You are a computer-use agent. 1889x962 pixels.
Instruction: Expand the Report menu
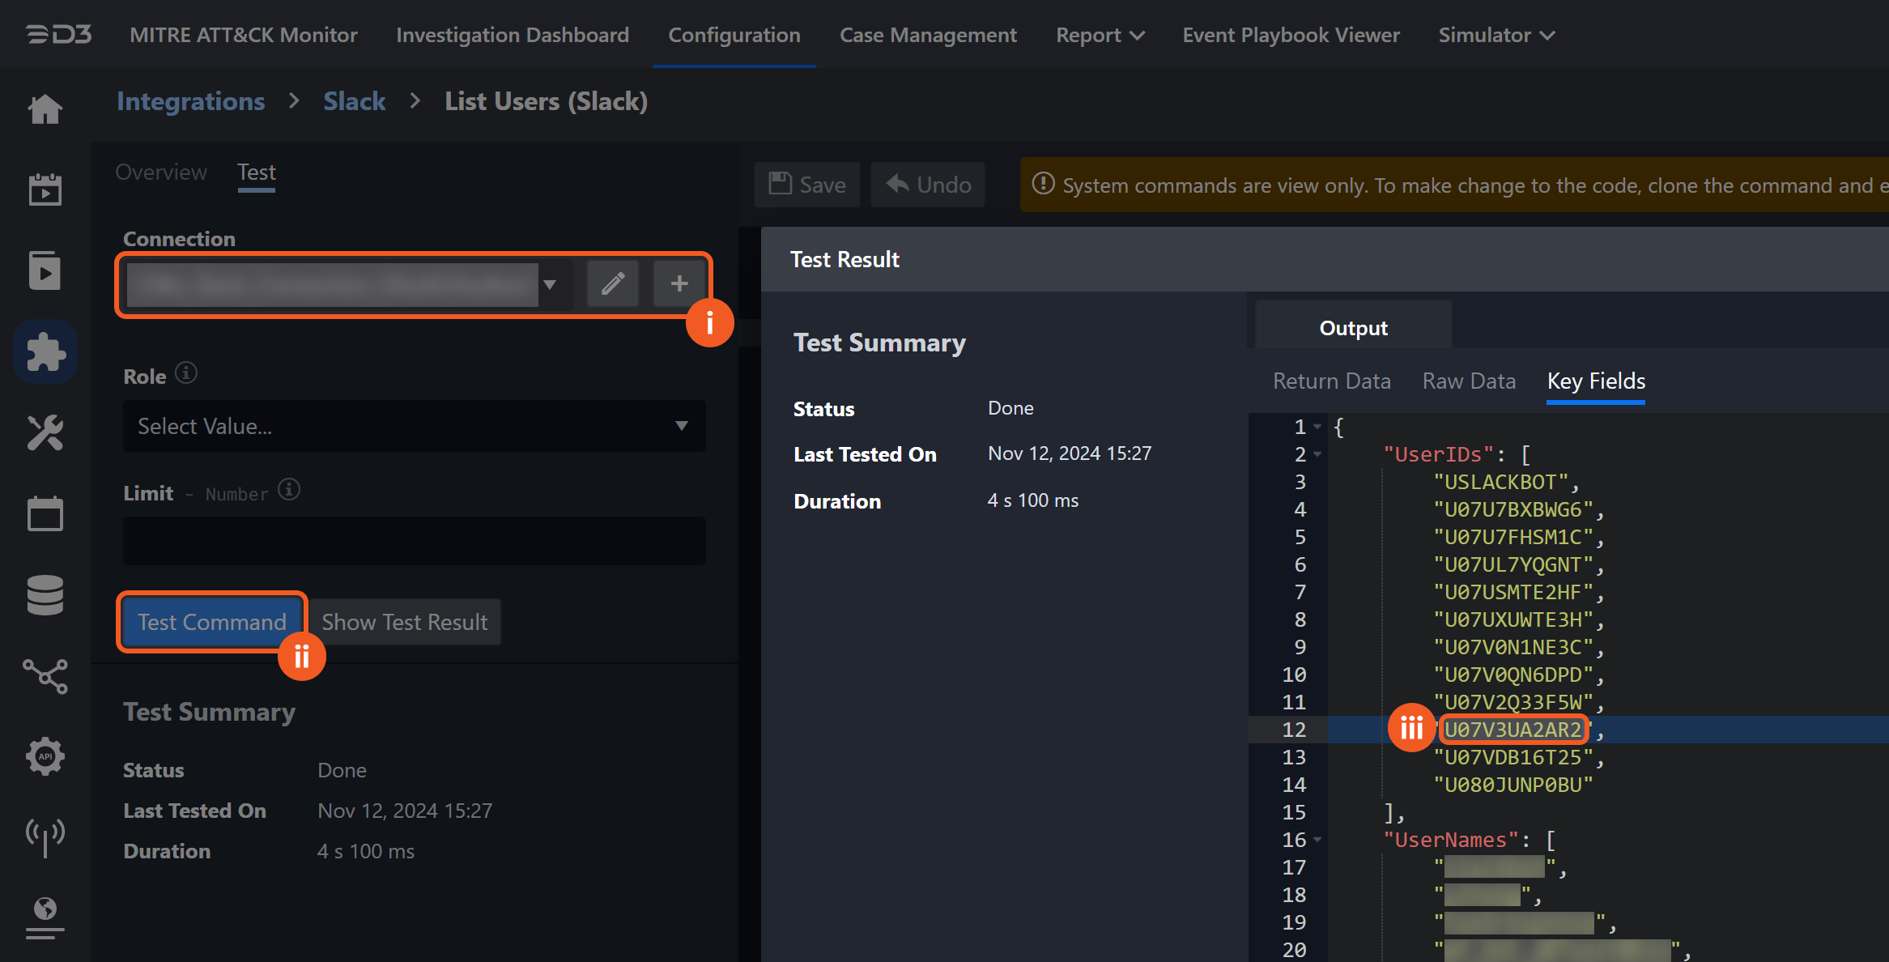point(1100,35)
